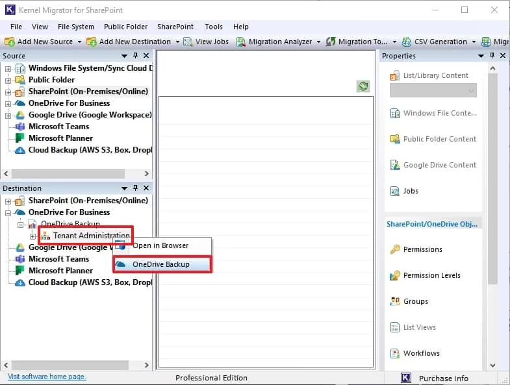Expand the Tenant Administration node
This screenshot has height=385, width=510.
click(x=33, y=236)
